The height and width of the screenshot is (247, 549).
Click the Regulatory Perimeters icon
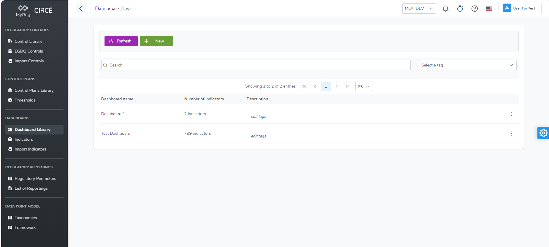(10, 178)
